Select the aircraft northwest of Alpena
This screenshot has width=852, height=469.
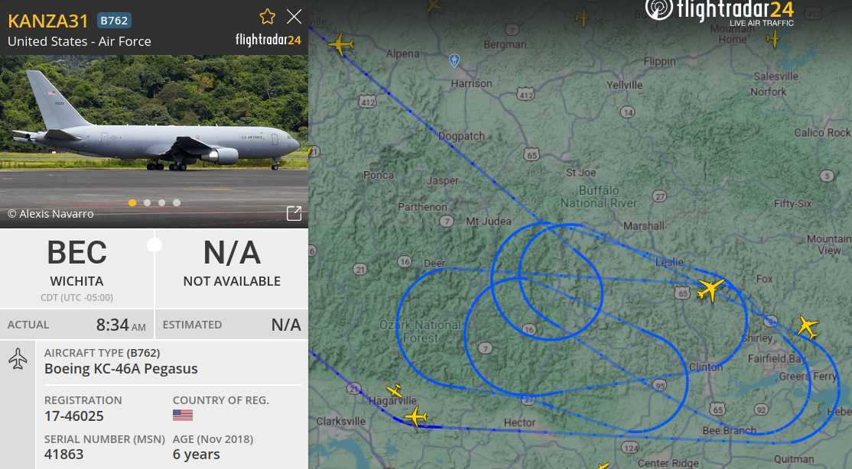341,44
